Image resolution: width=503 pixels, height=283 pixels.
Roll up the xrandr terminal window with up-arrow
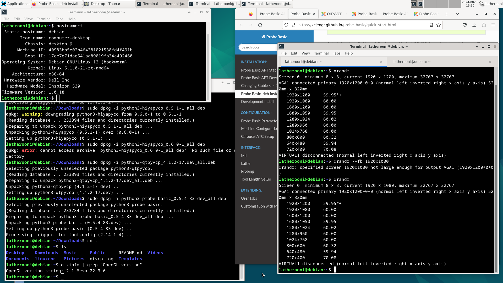click(477, 46)
